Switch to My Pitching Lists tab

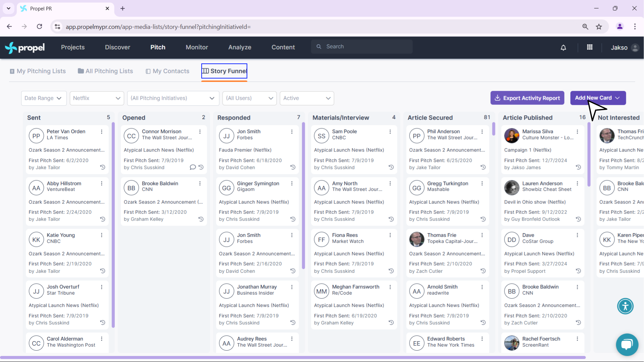point(38,71)
